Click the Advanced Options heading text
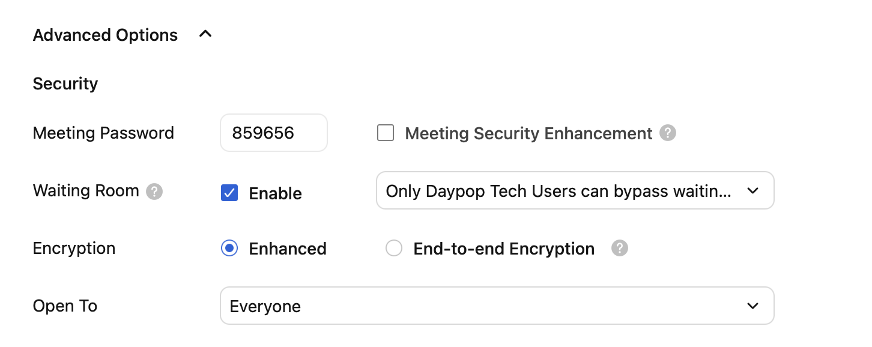872x347 pixels. point(105,35)
